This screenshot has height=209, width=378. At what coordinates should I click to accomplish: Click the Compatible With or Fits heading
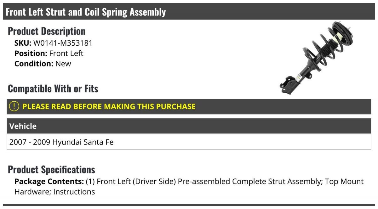click(x=53, y=89)
